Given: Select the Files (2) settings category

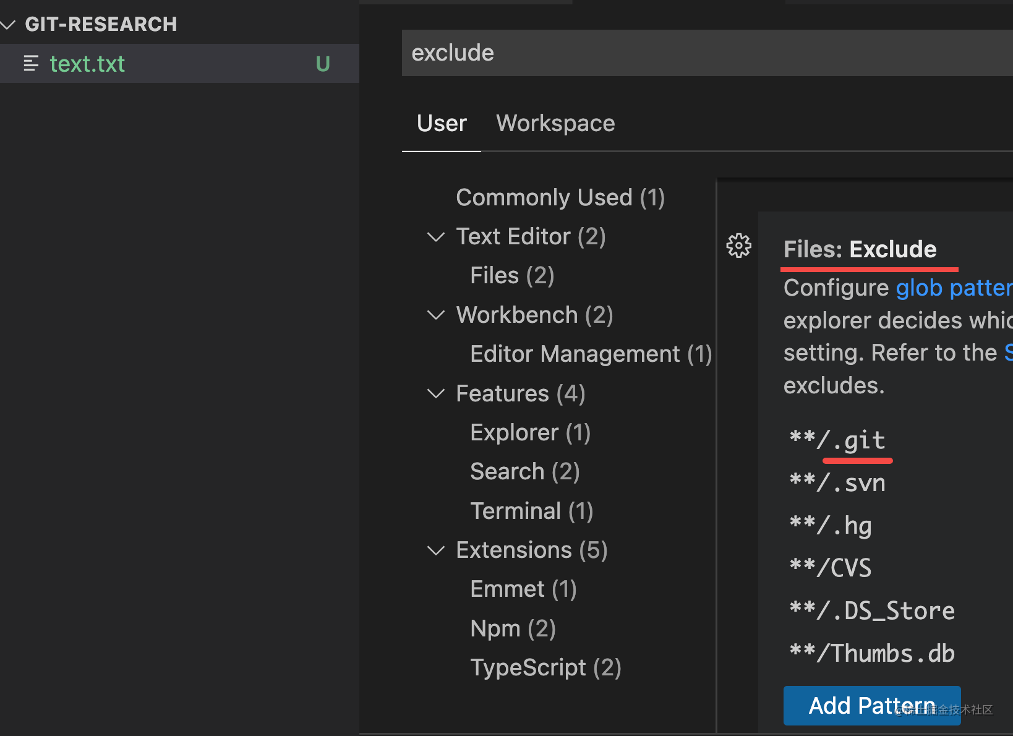Looking at the screenshot, I should 512,276.
